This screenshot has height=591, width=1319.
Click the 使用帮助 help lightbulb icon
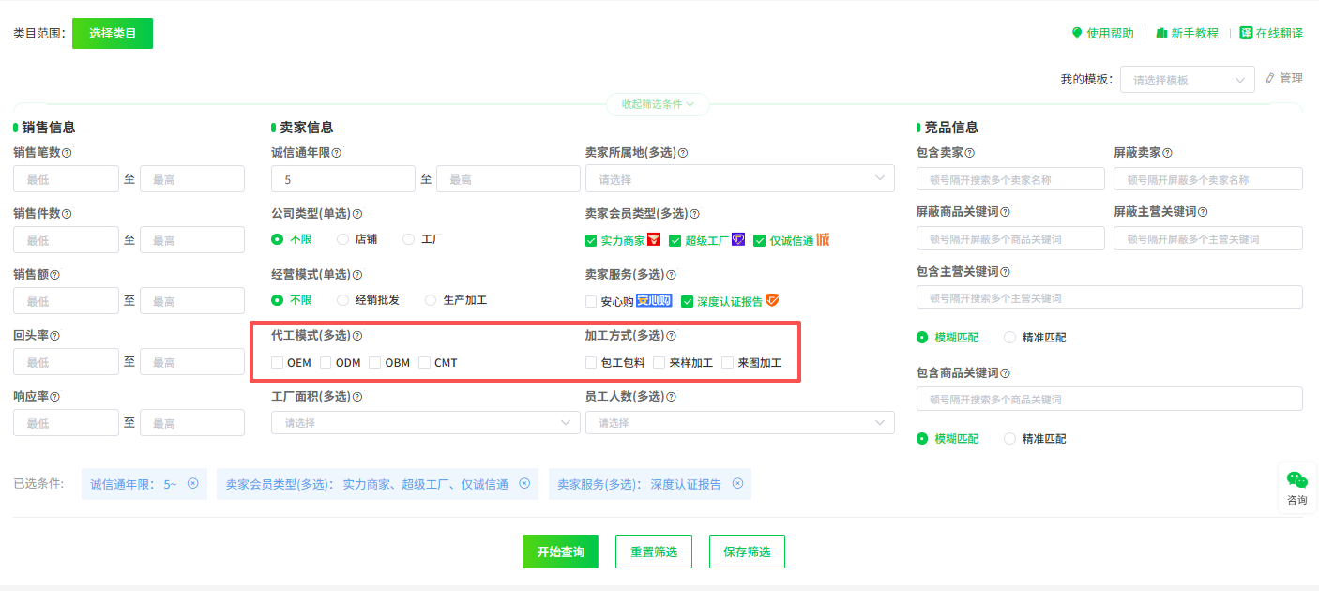[x=1077, y=33]
